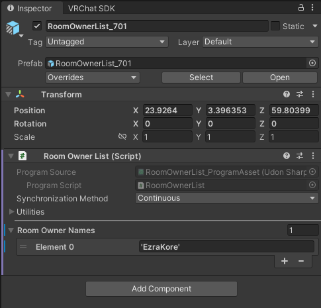Toggle the GameObject active checkbox
The image size is (321, 308).
point(37,26)
